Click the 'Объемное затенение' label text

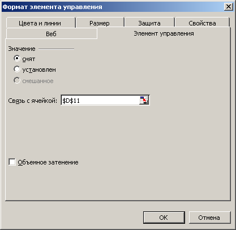coord(48,162)
